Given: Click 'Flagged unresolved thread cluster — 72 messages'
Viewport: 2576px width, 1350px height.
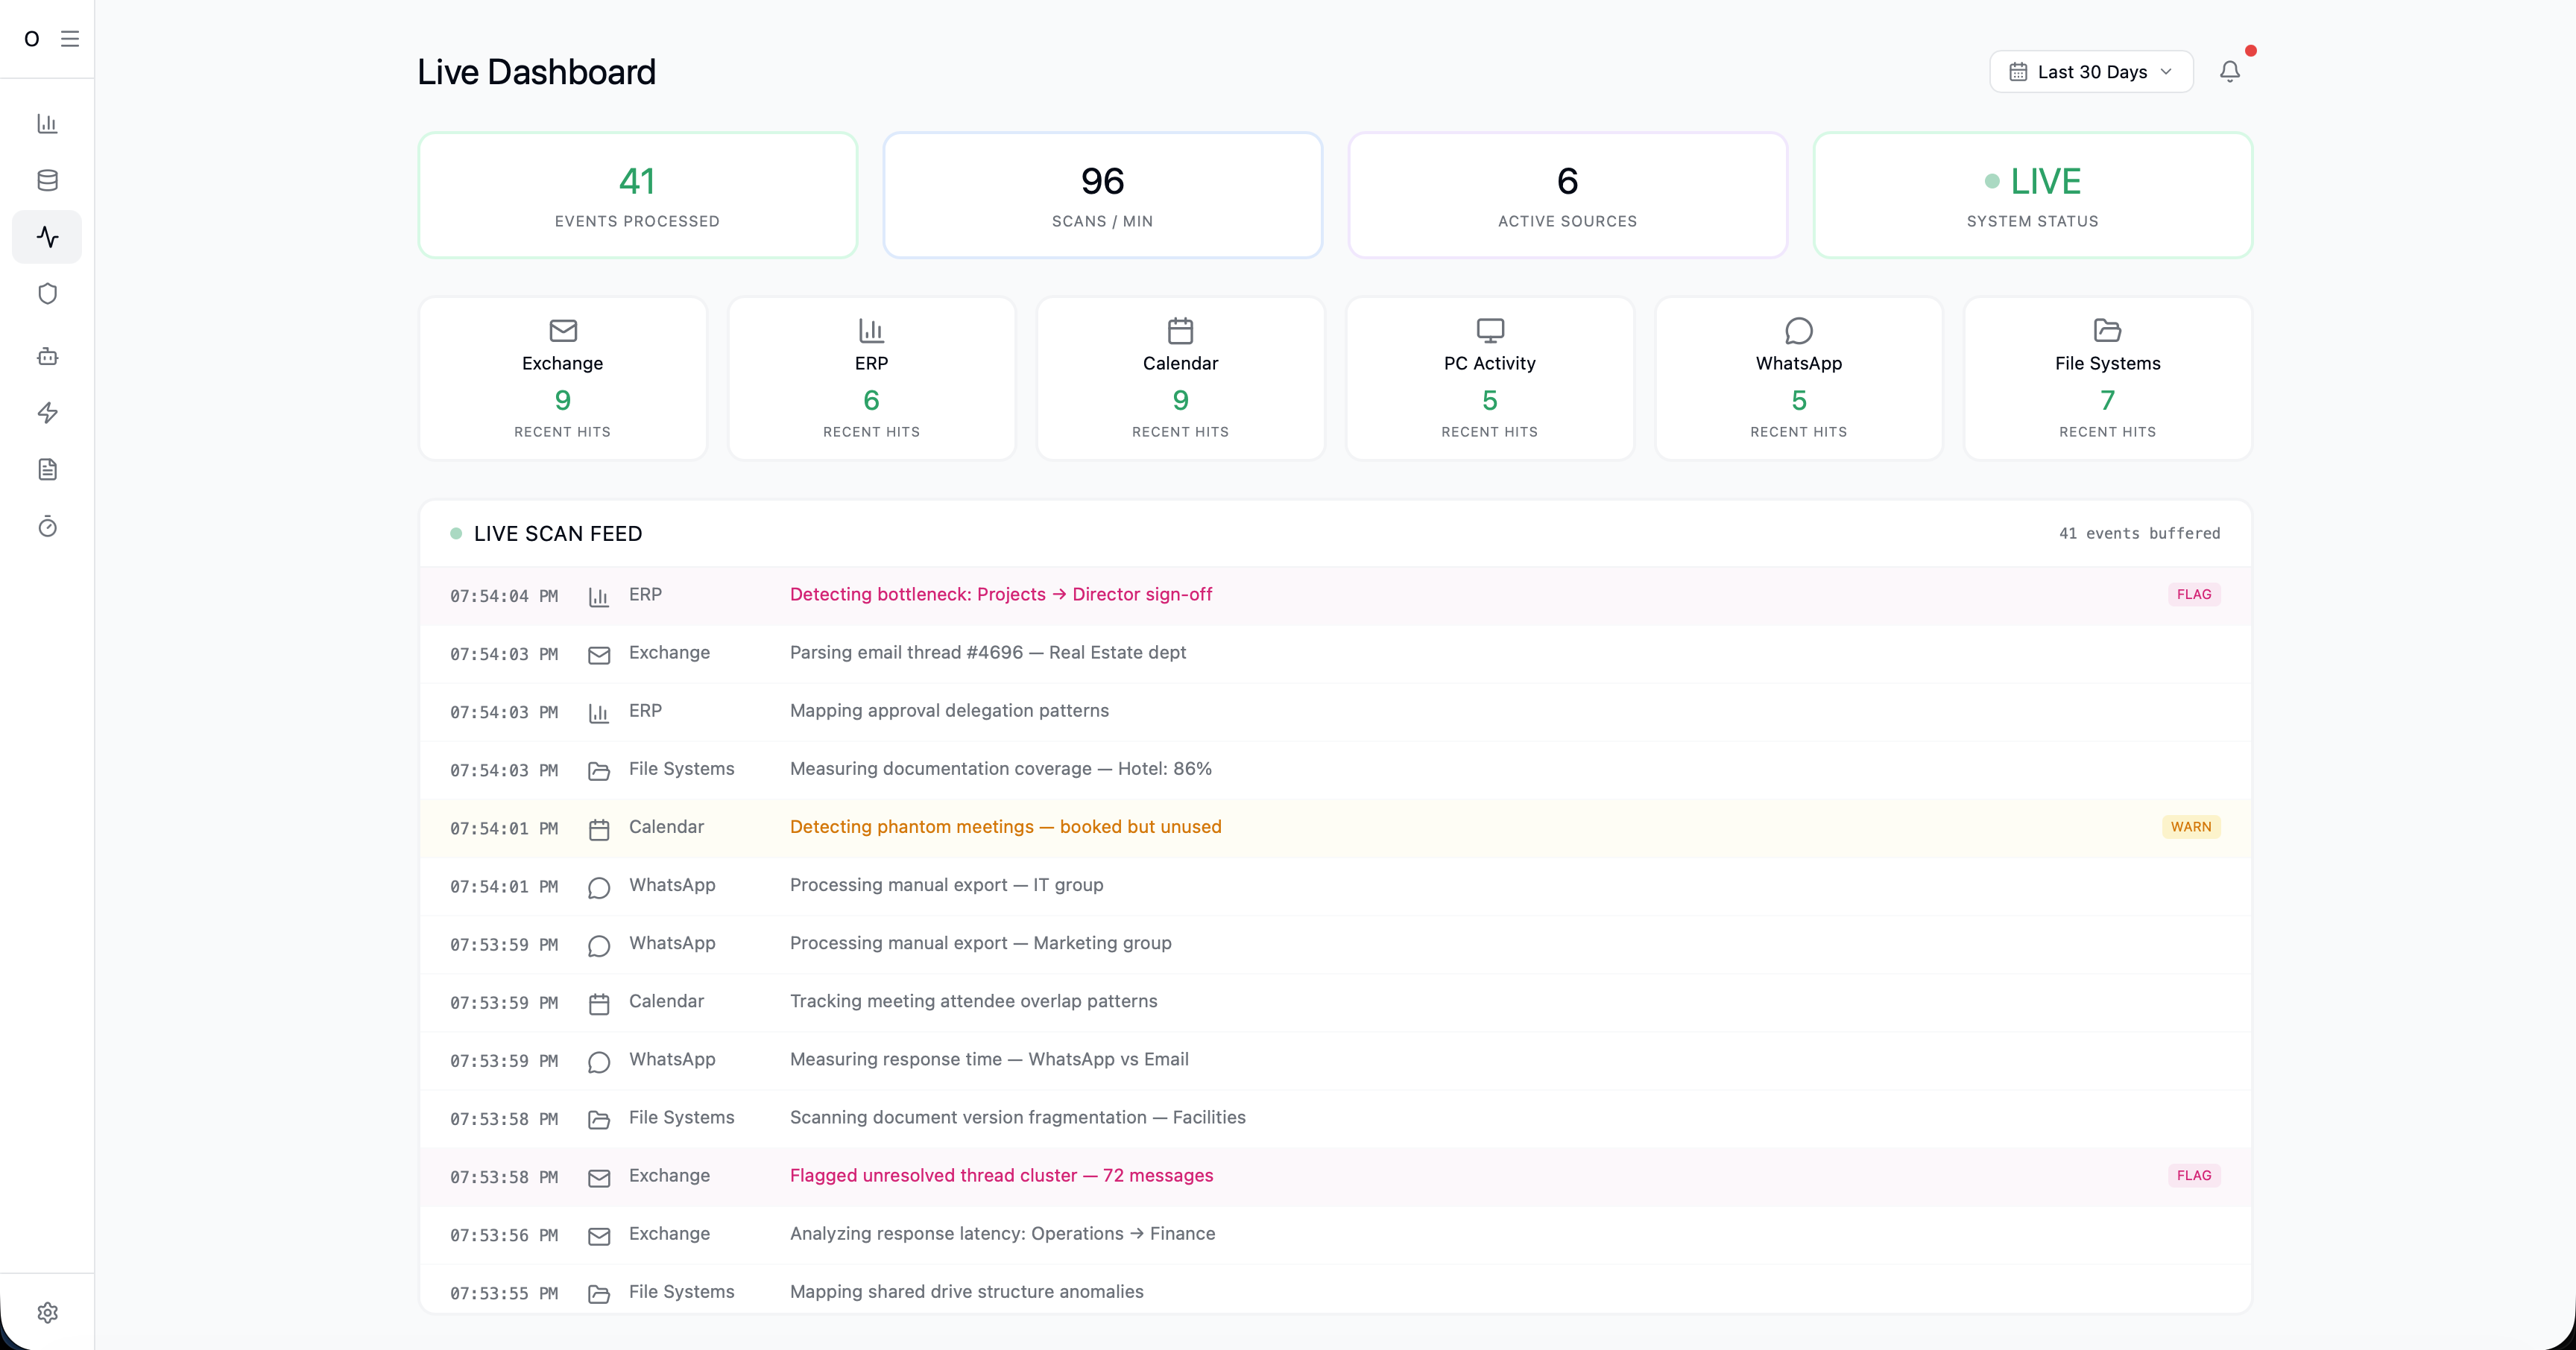Looking at the screenshot, I should (x=1001, y=1175).
